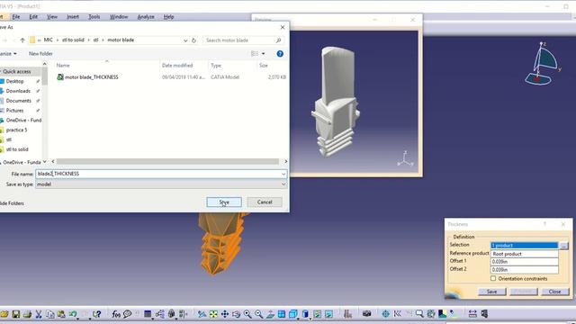The width and height of the screenshot is (576, 324).
Task: Click the Swap visible space icon
Action: 328,314
